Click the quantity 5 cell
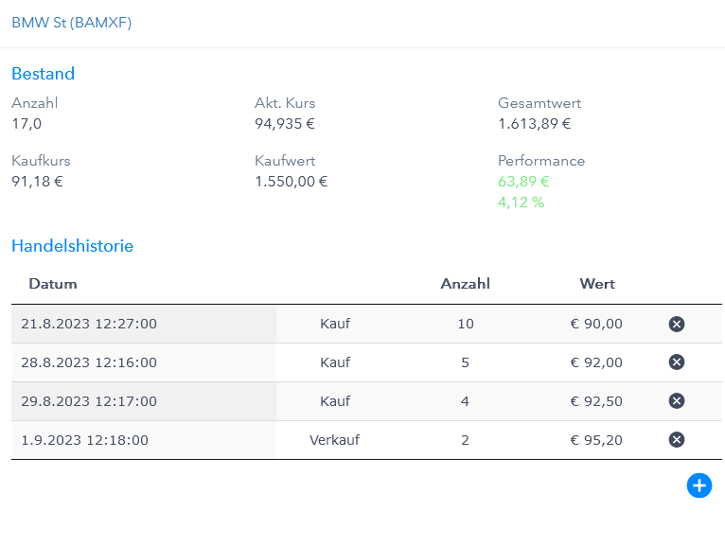 pyautogui.click(x=465, y=362)
